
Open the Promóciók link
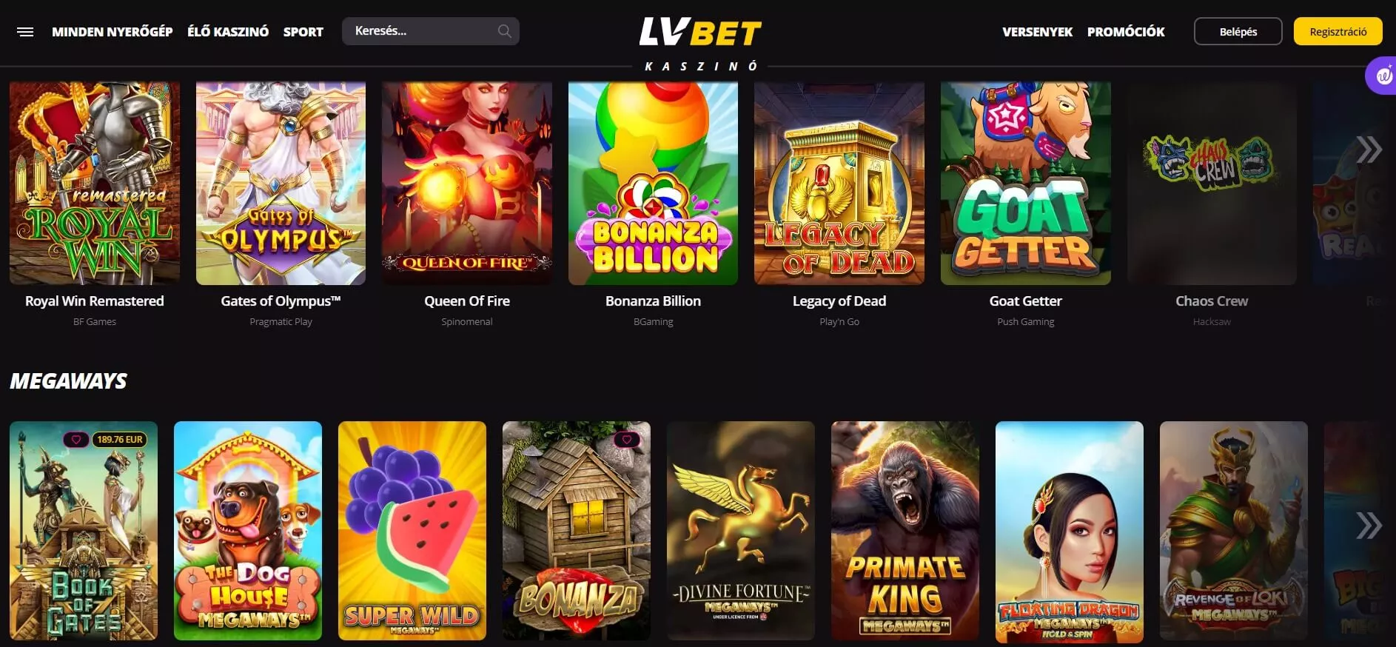tap(1126, 32)
